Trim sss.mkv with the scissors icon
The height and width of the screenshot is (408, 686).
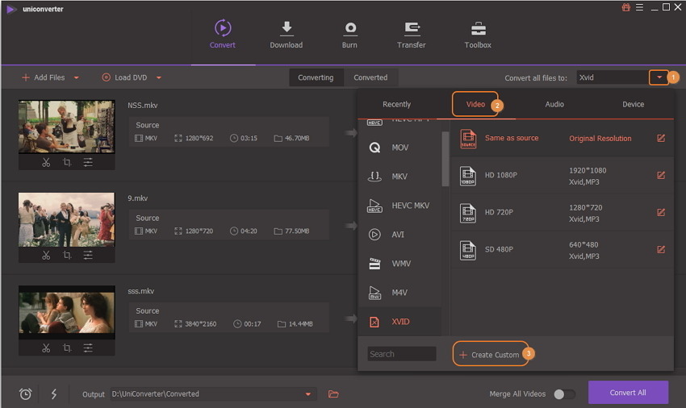point(46,348)
